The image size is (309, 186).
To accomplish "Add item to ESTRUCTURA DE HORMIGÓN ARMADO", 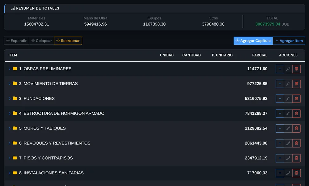I will (280, 114).
